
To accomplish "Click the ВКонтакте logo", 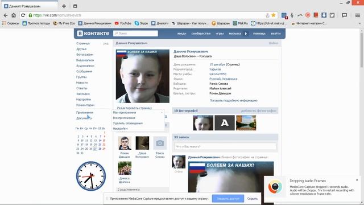I will pos(93,33).
